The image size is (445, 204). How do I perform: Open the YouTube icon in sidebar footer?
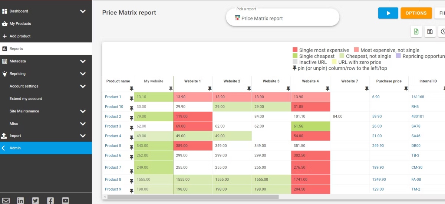point(65,201)
